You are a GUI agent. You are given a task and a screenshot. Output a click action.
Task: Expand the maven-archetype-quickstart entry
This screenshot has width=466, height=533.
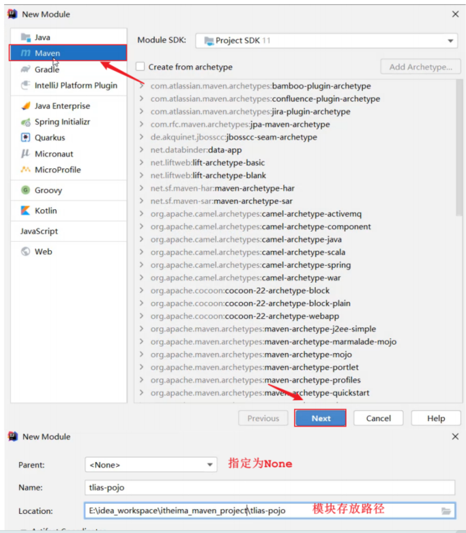141,393
